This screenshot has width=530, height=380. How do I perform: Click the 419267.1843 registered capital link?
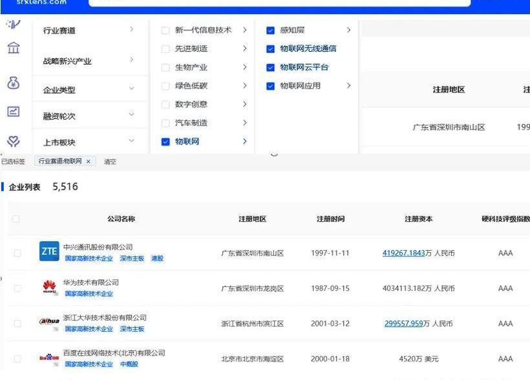(x=403, y=253)
